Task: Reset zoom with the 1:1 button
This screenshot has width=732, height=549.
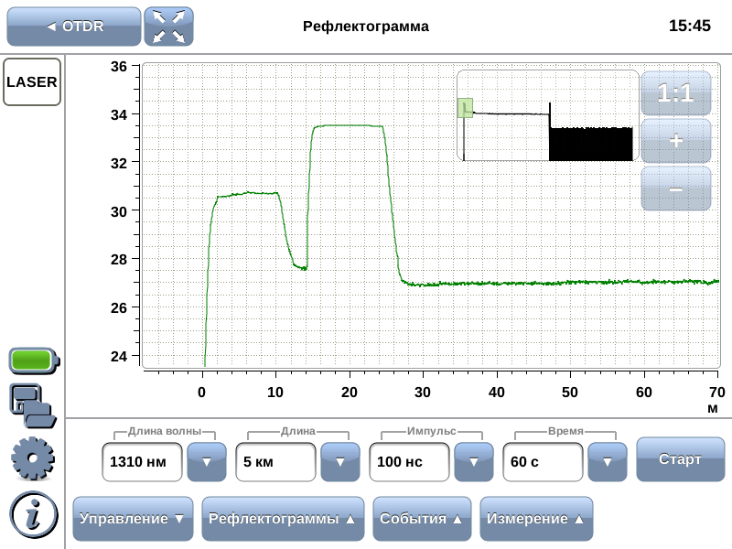Action: point(676,93)
